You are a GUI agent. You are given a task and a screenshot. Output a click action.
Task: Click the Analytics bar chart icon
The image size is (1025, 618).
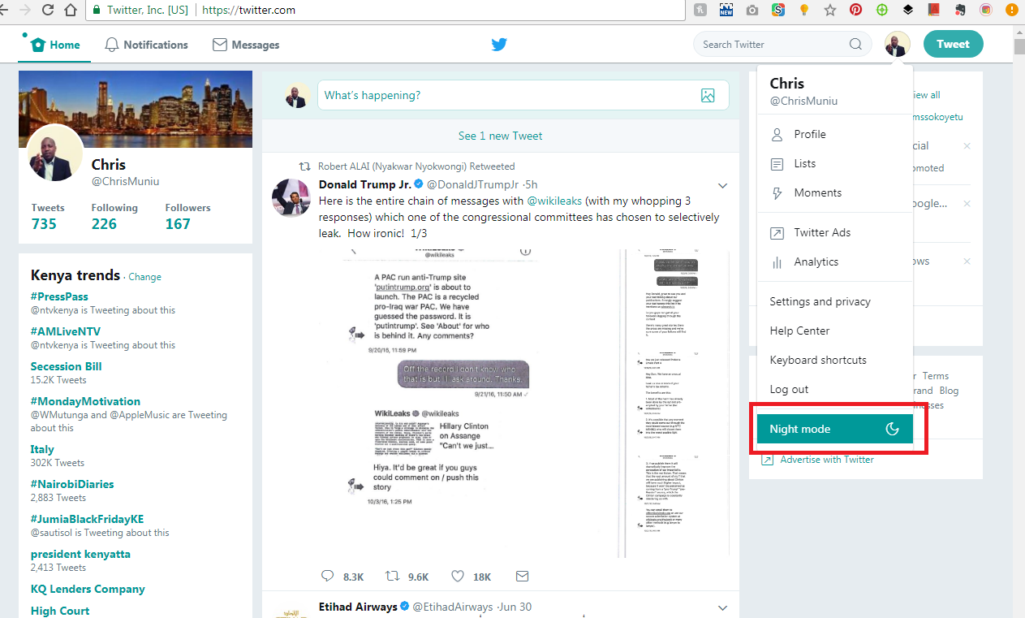pos(777,261)
